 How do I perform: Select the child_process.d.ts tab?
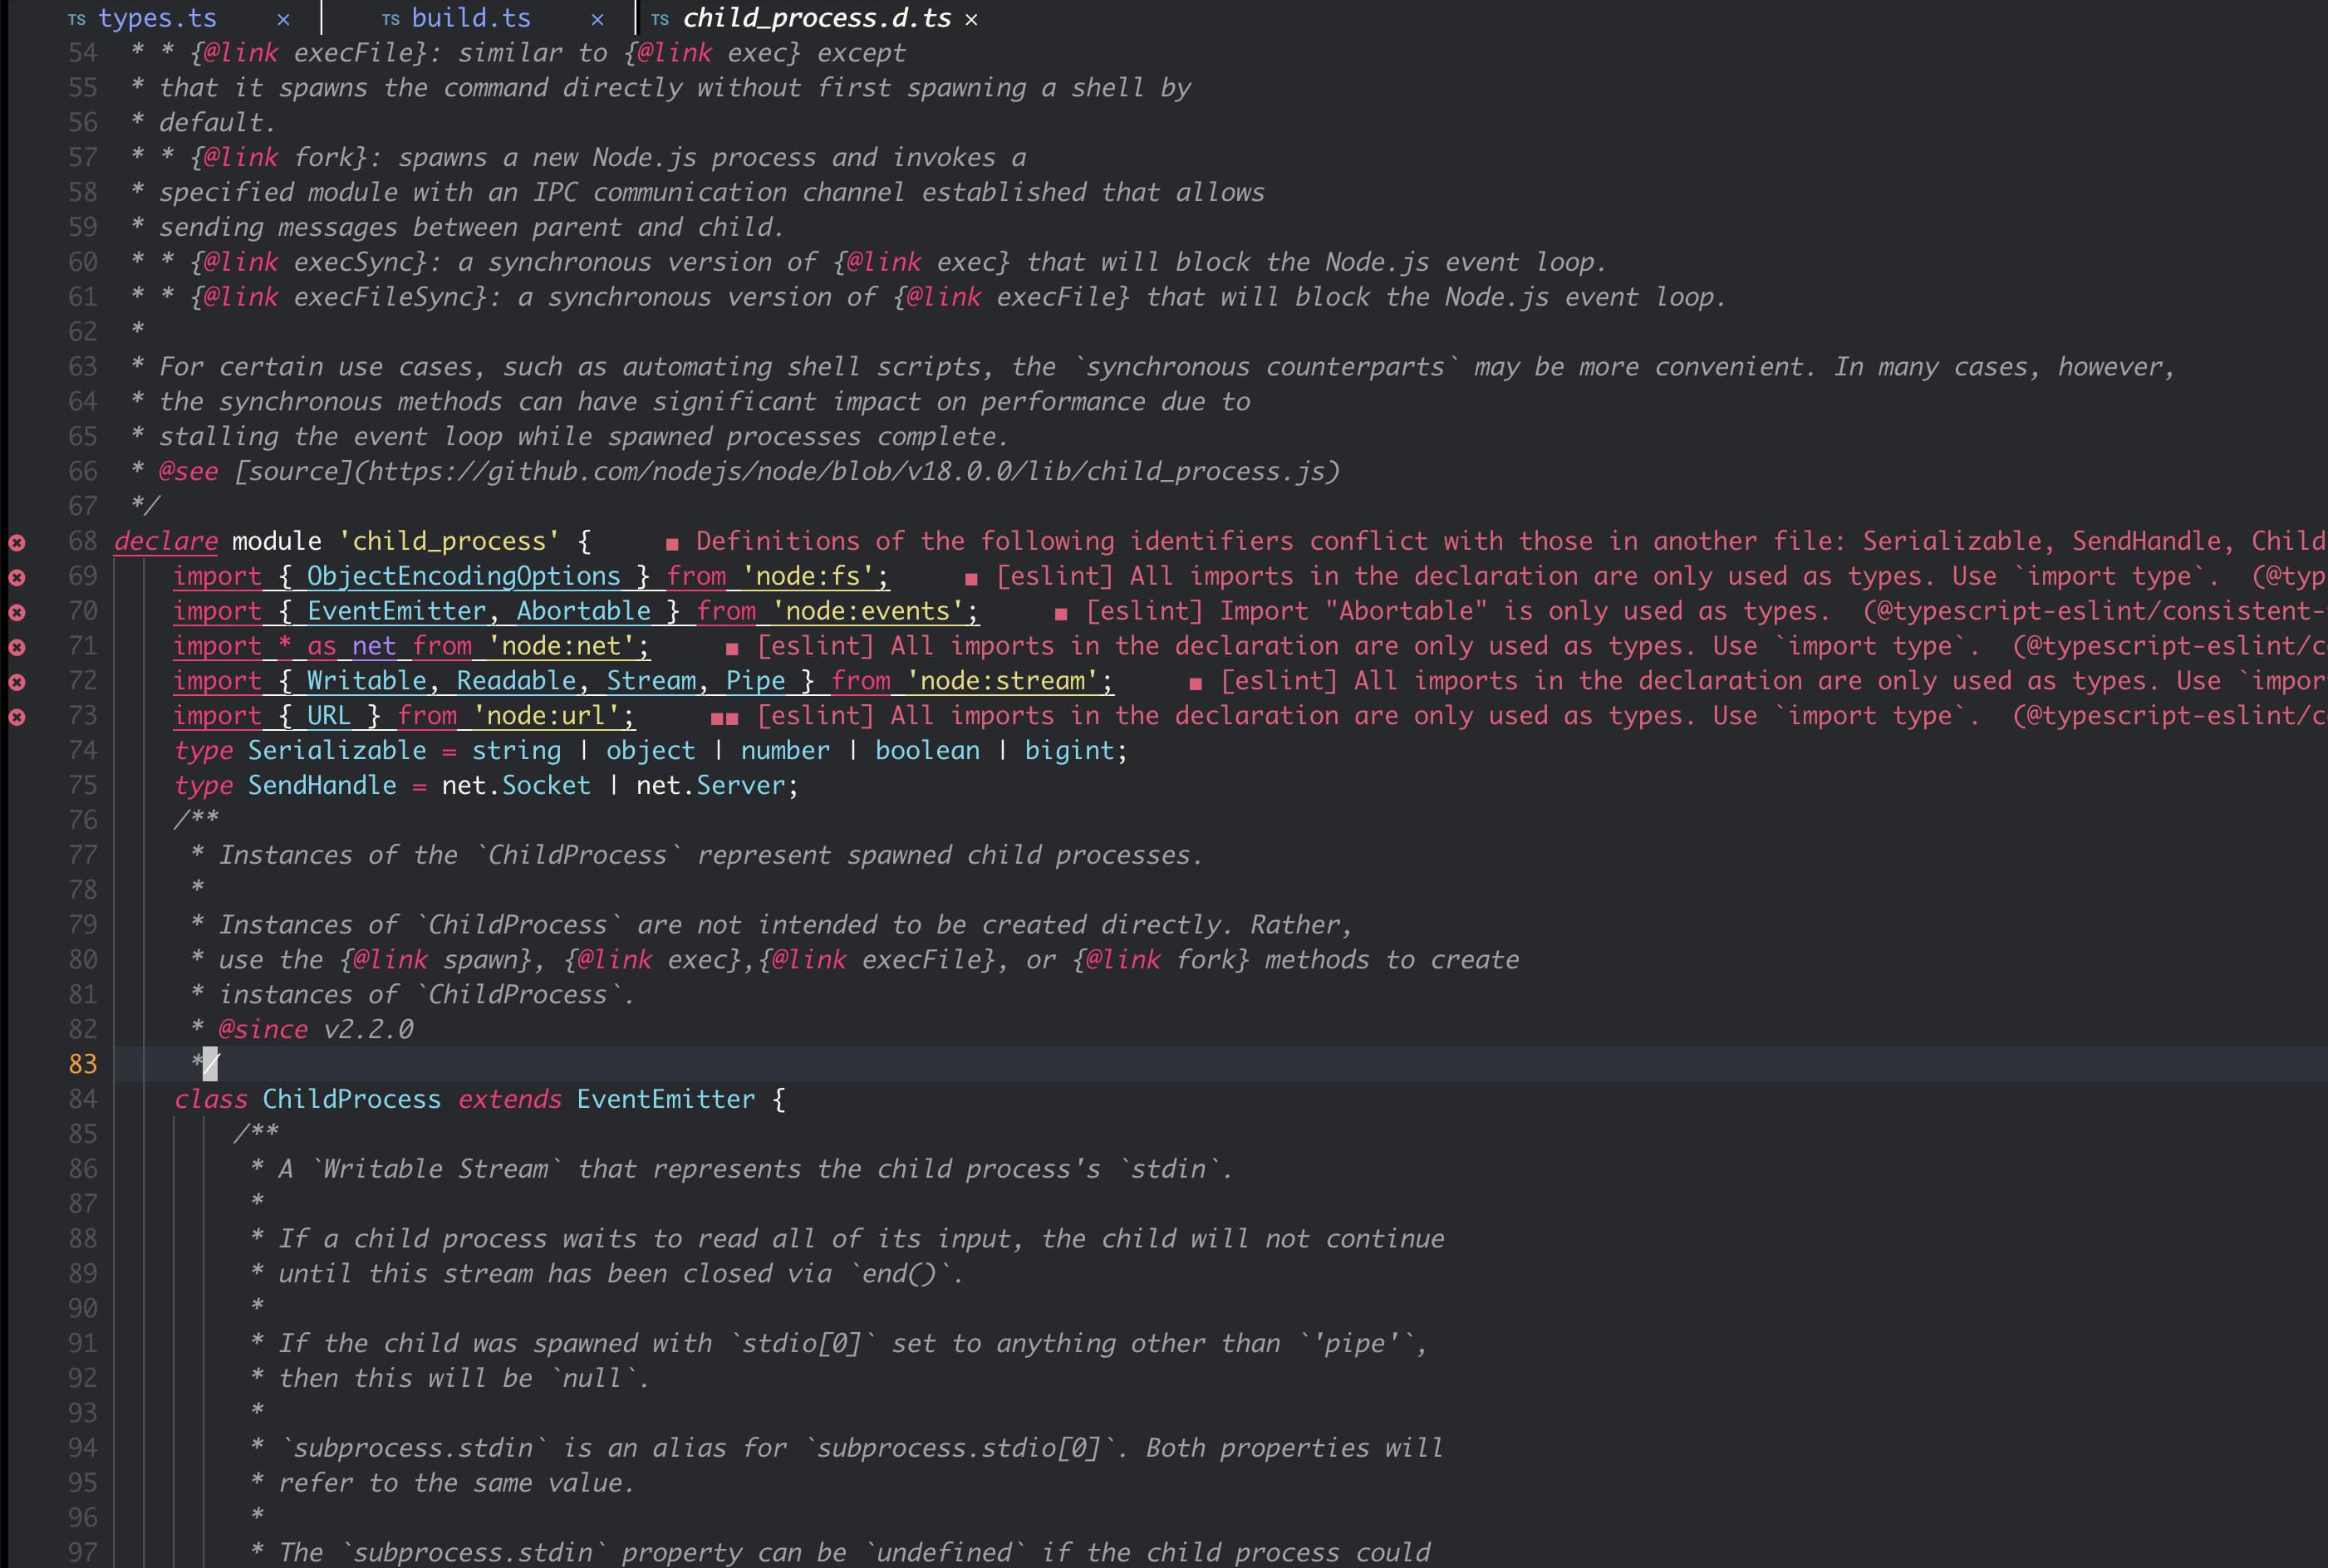815,18
